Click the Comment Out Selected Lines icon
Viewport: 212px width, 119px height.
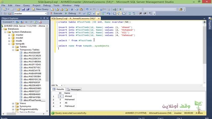(x=130, y=14)
